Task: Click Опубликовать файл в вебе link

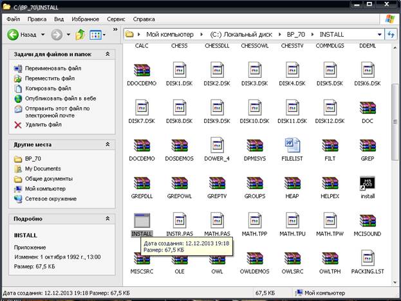Action: 61,98
